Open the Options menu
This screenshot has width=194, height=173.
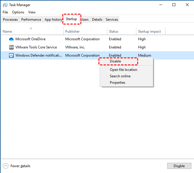coord(18,12)
